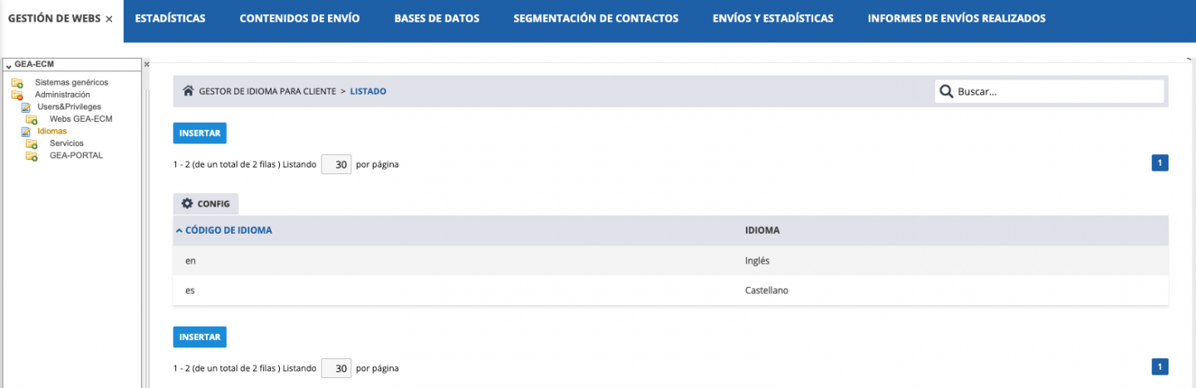
Task: Open the Estadísticas tab
Action: (169, 18)
